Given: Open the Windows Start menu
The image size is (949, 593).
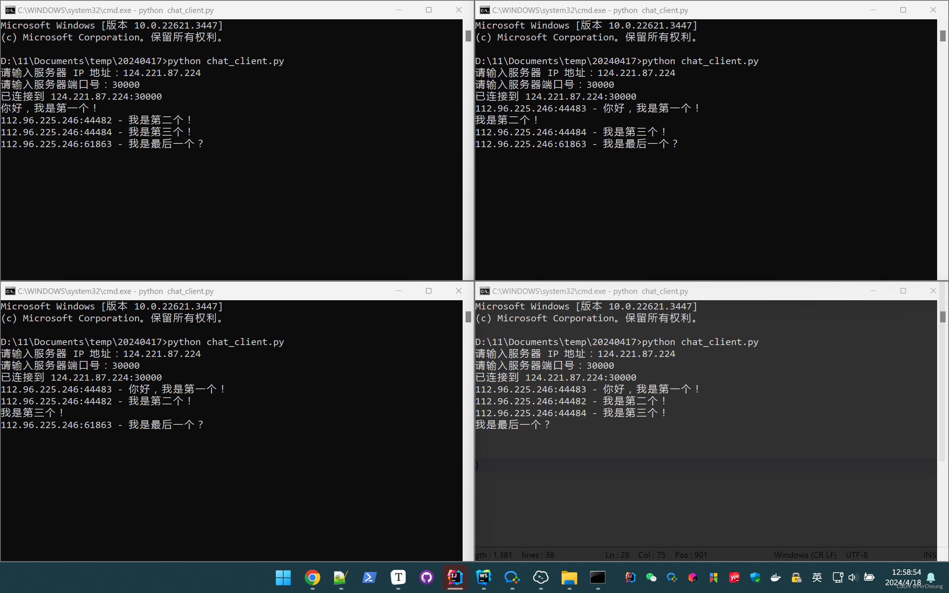Looking at the screenshot, I should coord(283,577).
